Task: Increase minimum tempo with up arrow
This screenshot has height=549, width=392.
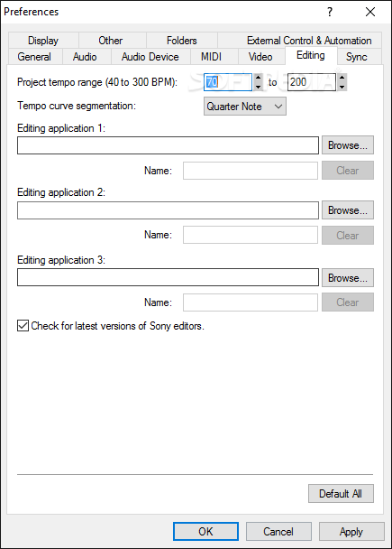Action: pos(259,78)
